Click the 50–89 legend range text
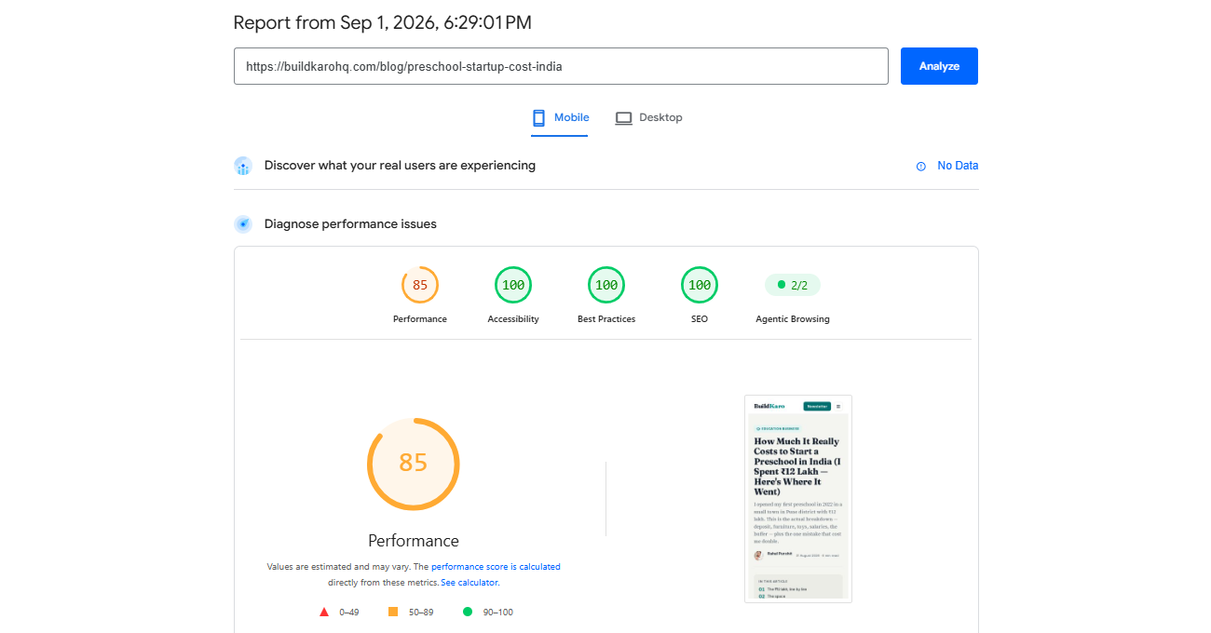 421,613
